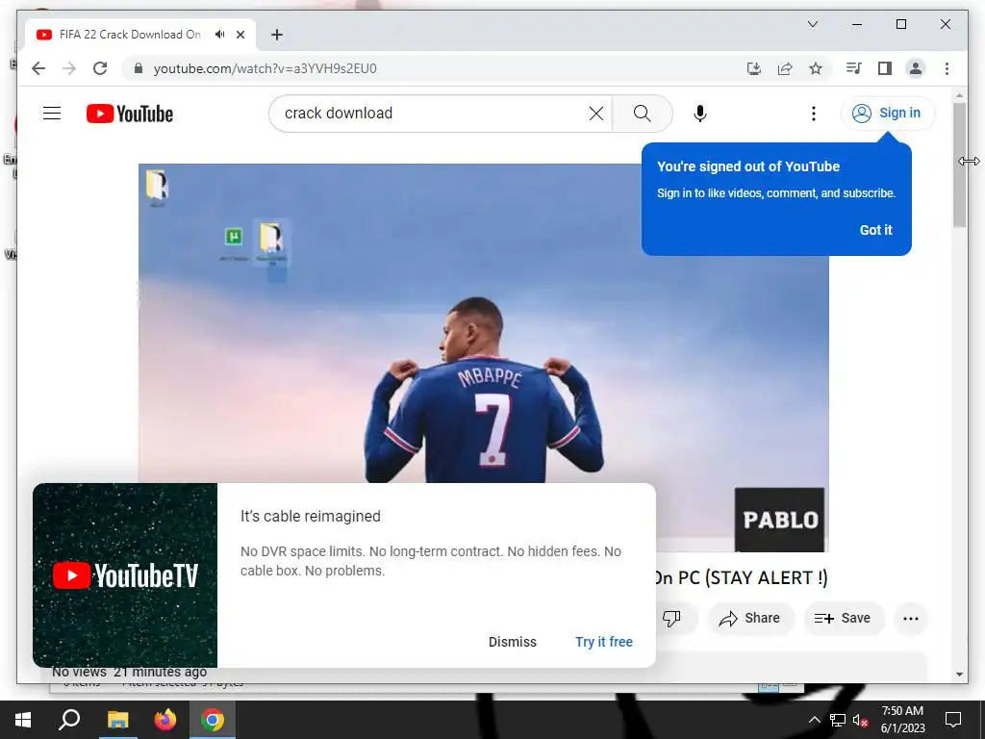Select the youtube.com address bar URL
Viewport: 985px width, 739px height.
point(265,68)
